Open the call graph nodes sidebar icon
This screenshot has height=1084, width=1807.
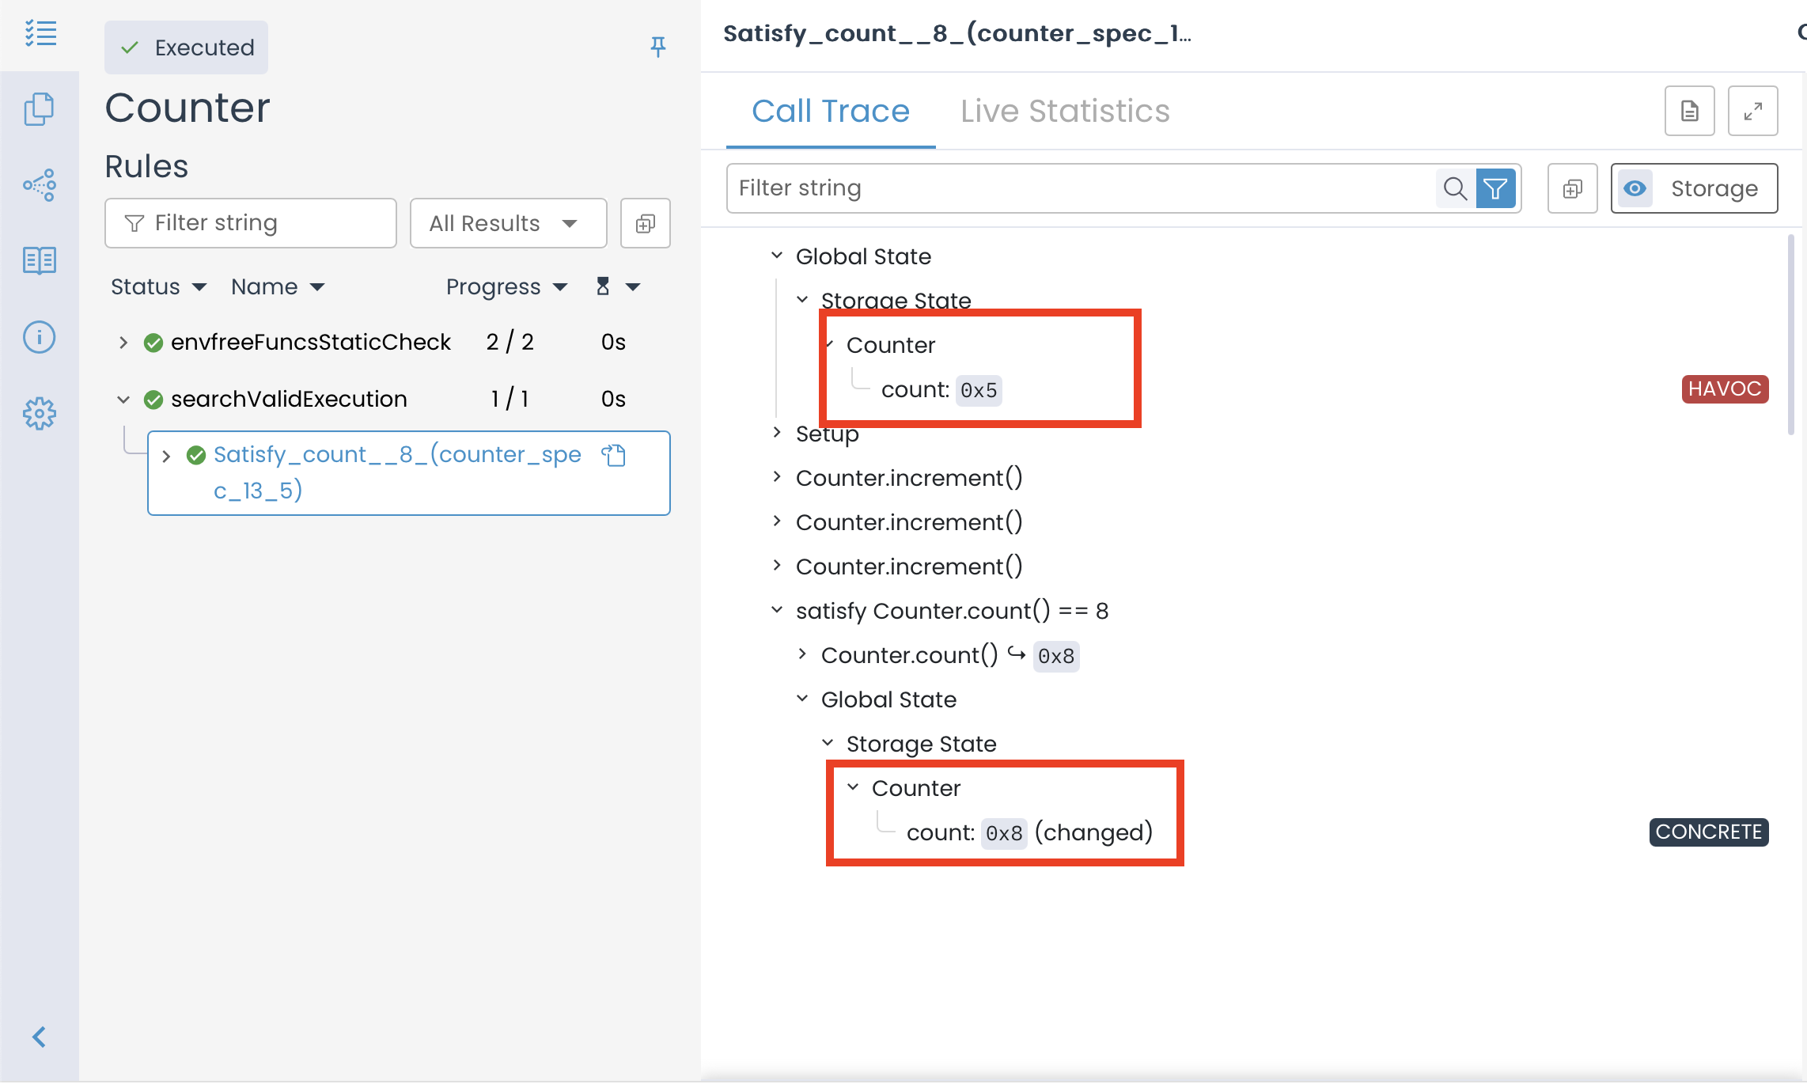(40, 185)
